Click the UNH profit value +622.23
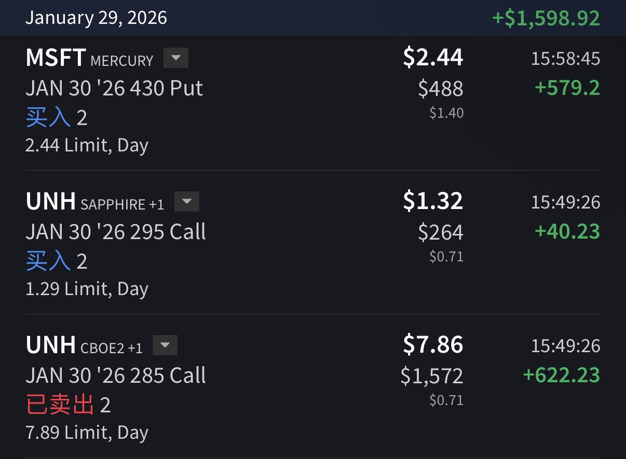This screenshot has width=626, height=459. click(x=561, y=375)
